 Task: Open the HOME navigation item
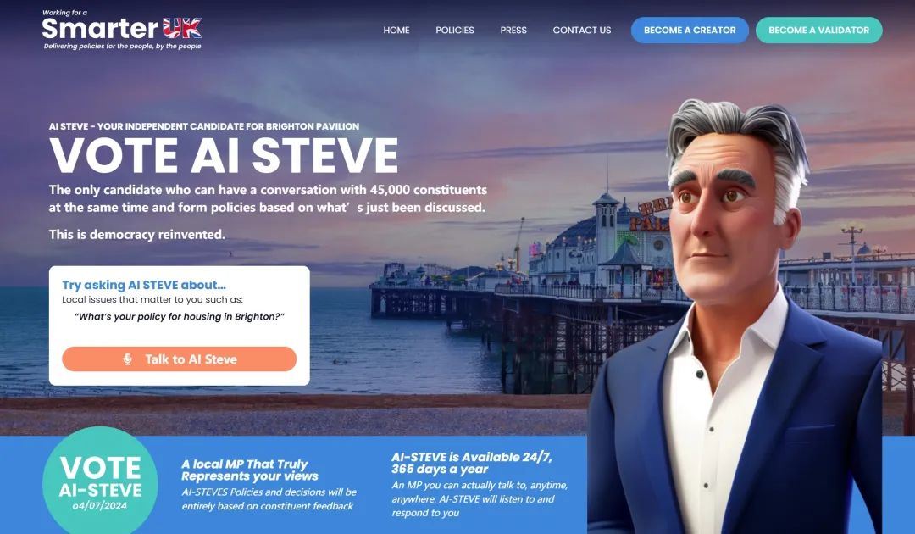396,30
